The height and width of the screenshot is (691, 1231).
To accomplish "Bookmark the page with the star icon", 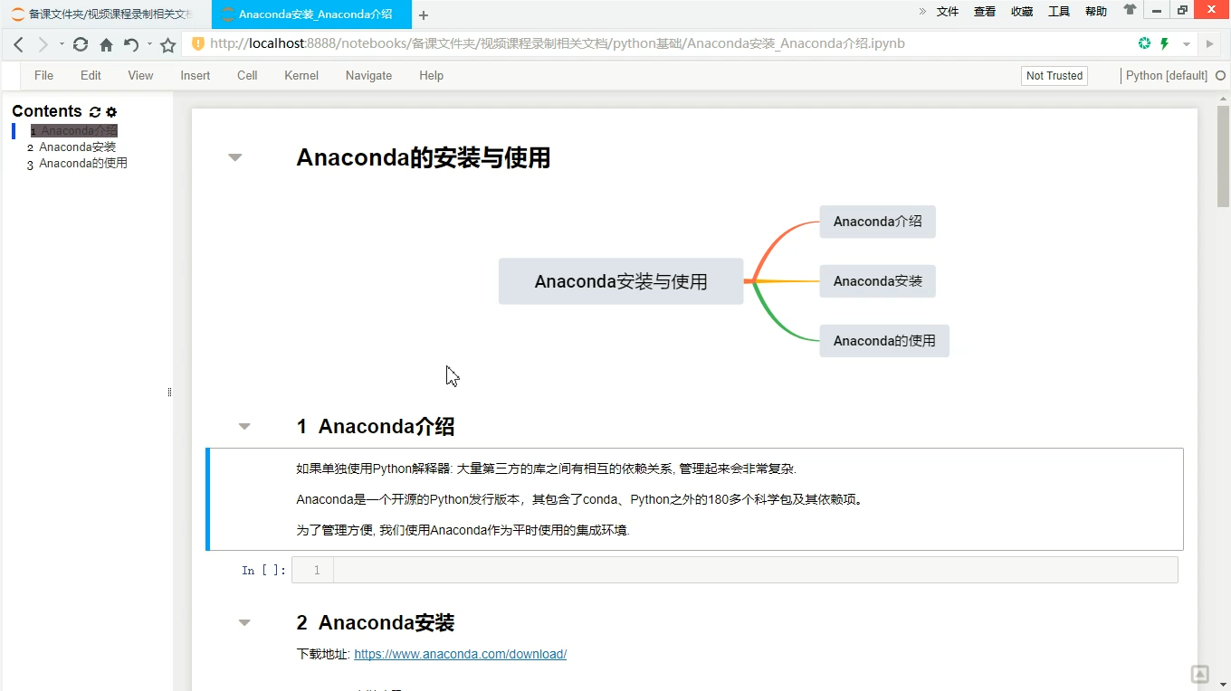I will (167, 44).
